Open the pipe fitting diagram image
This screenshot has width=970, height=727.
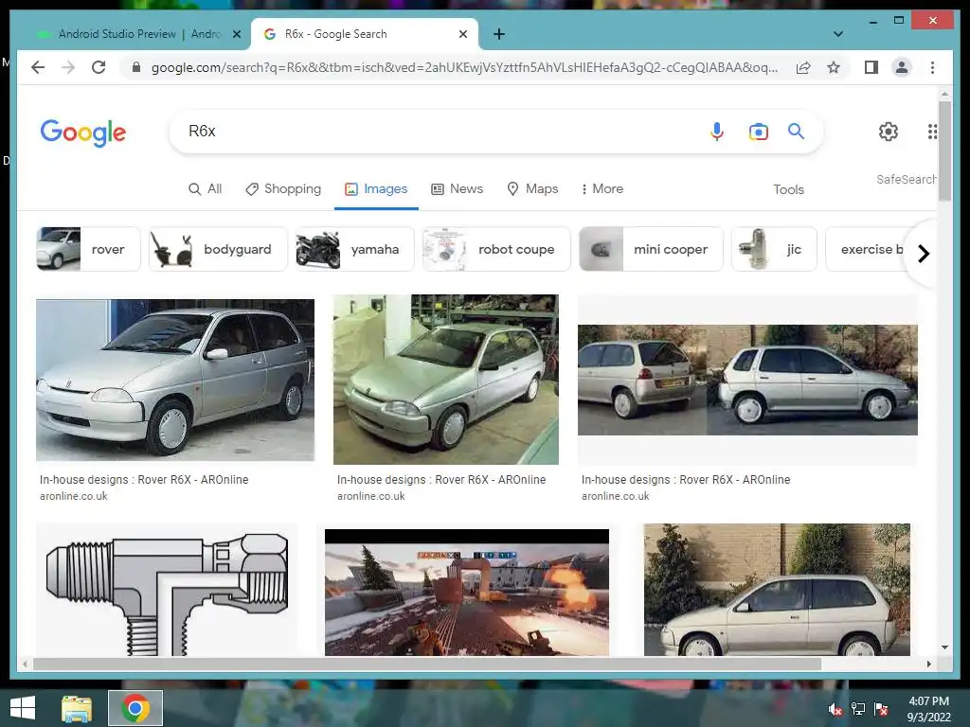point(167,590)
